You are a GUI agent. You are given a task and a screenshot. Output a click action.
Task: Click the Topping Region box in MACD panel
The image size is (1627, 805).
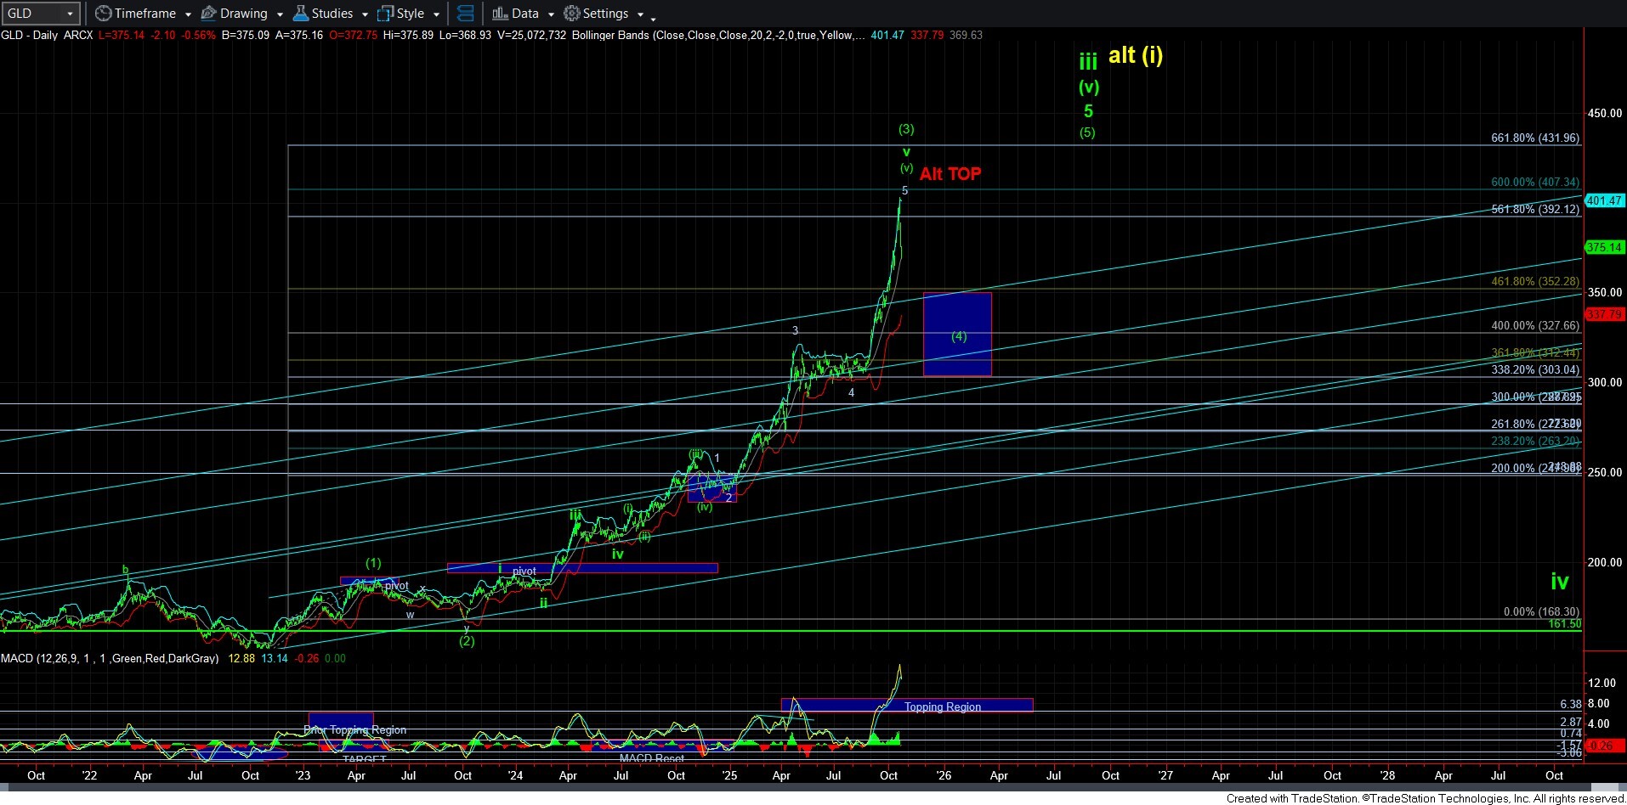tap(942, 706)
